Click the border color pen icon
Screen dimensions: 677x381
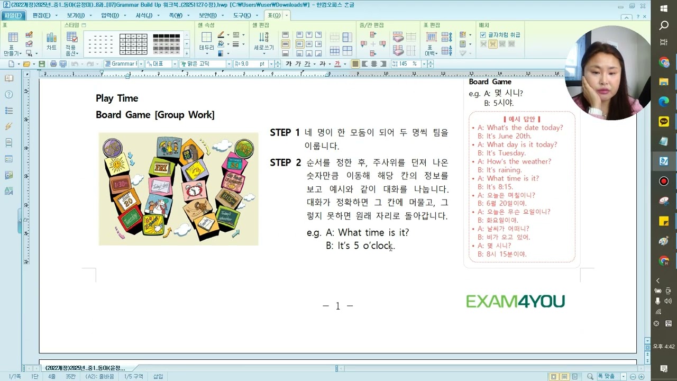coord(221,34)
